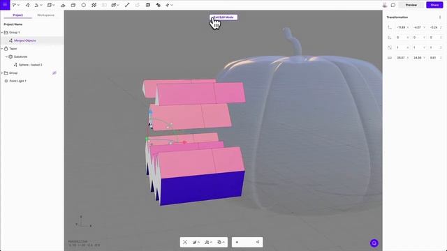447x251 pixels.
Task: Click the Merged Objects mesh icon
Action: pyautogui.click(x=11, y=40)
